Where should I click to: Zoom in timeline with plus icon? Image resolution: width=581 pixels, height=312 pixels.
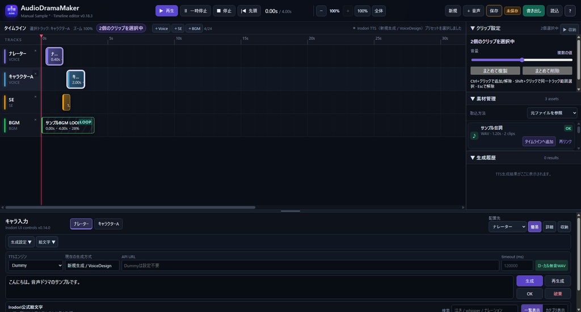tap(348, 11)
